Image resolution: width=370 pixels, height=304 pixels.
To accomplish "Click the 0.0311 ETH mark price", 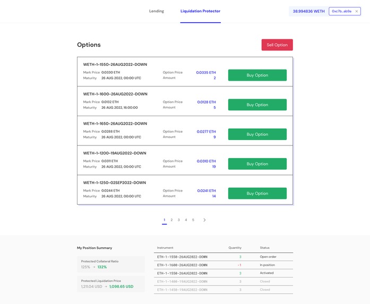I will (x=109, y=161).
